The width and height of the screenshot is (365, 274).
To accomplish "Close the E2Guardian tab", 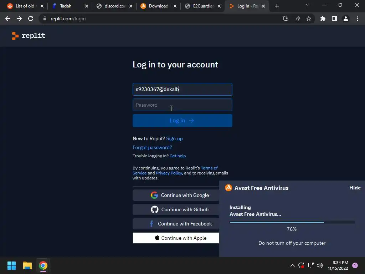I will point(219,6).
